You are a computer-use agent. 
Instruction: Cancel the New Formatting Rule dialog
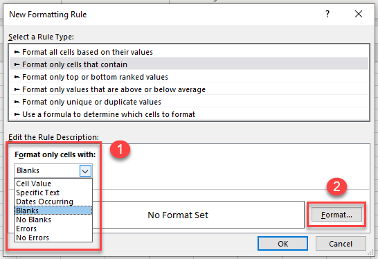click(x=341, y=244)
